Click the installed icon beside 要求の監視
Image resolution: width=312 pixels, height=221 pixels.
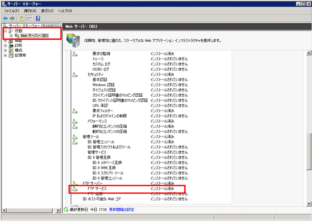[x=75, y=53]
